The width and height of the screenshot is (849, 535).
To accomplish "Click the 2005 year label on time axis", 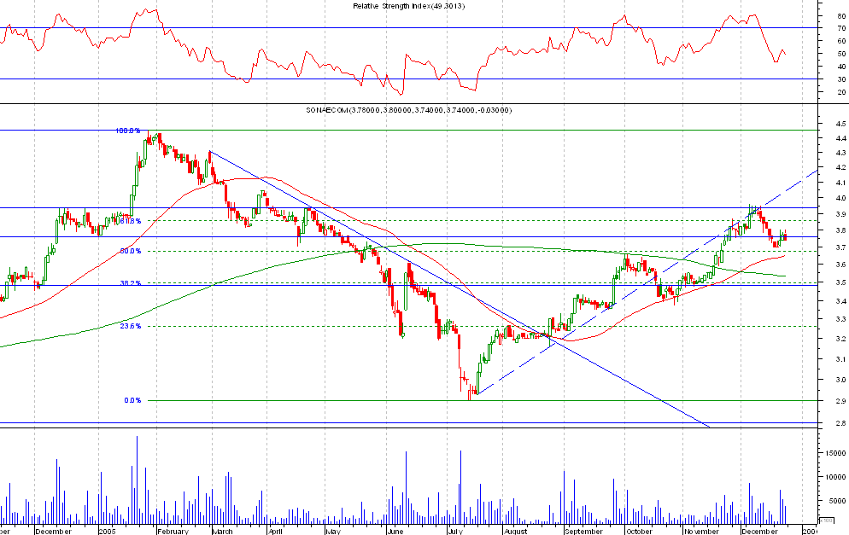I will point(107,532).
